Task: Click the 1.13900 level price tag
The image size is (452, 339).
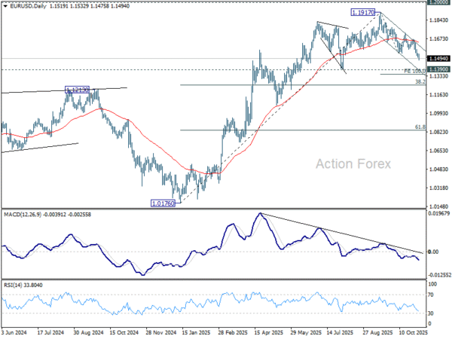Action: 438,69
